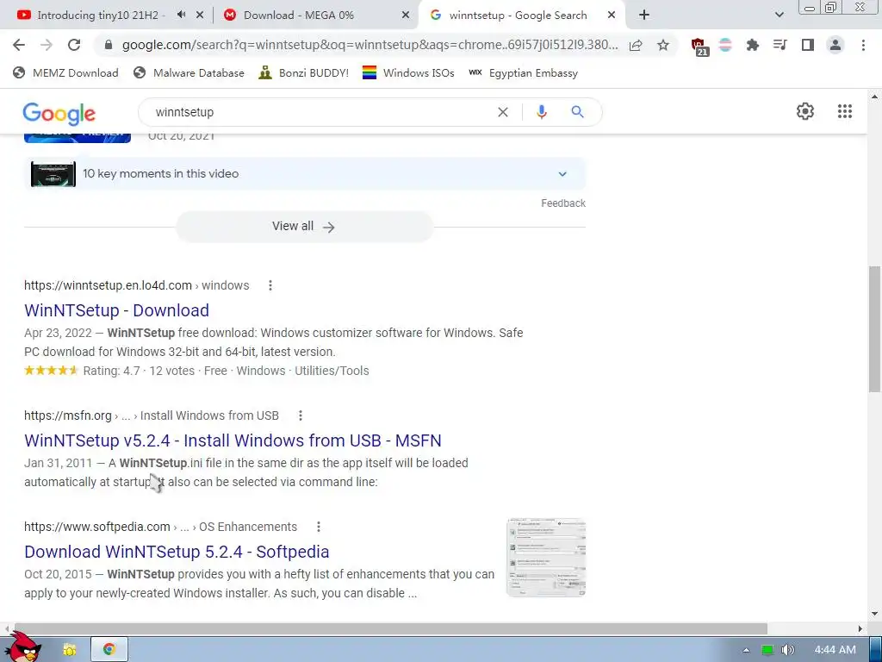Screen dimensions: 882x662
Task: Click the https://winntsetup.en.lo4d.com breadcrumb
Action: 108,285
